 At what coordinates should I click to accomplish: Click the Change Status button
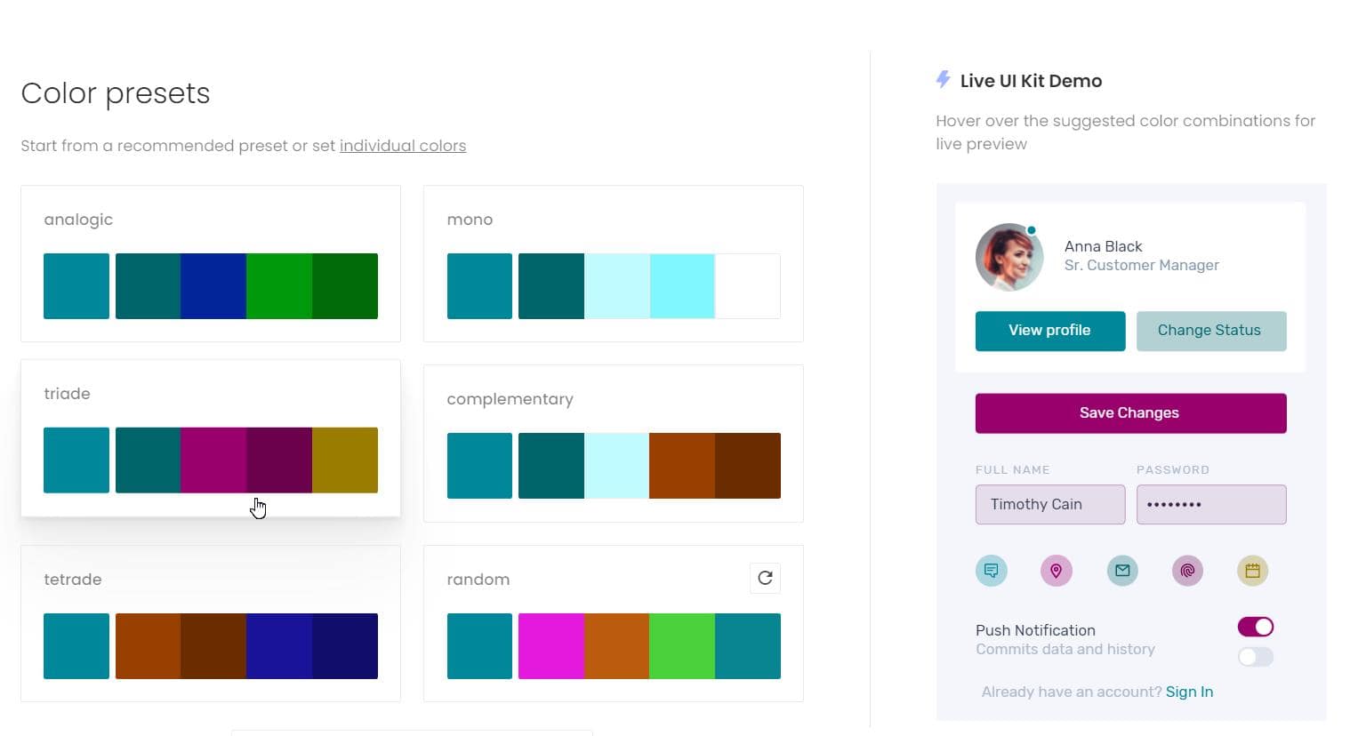[1210, 330]
